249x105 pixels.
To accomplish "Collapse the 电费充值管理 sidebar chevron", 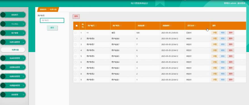I will (x=24, y=42).
